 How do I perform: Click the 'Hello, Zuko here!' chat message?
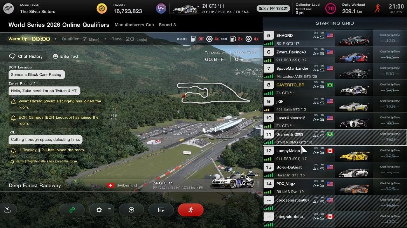pyautogui.click(x=44, y=91)
